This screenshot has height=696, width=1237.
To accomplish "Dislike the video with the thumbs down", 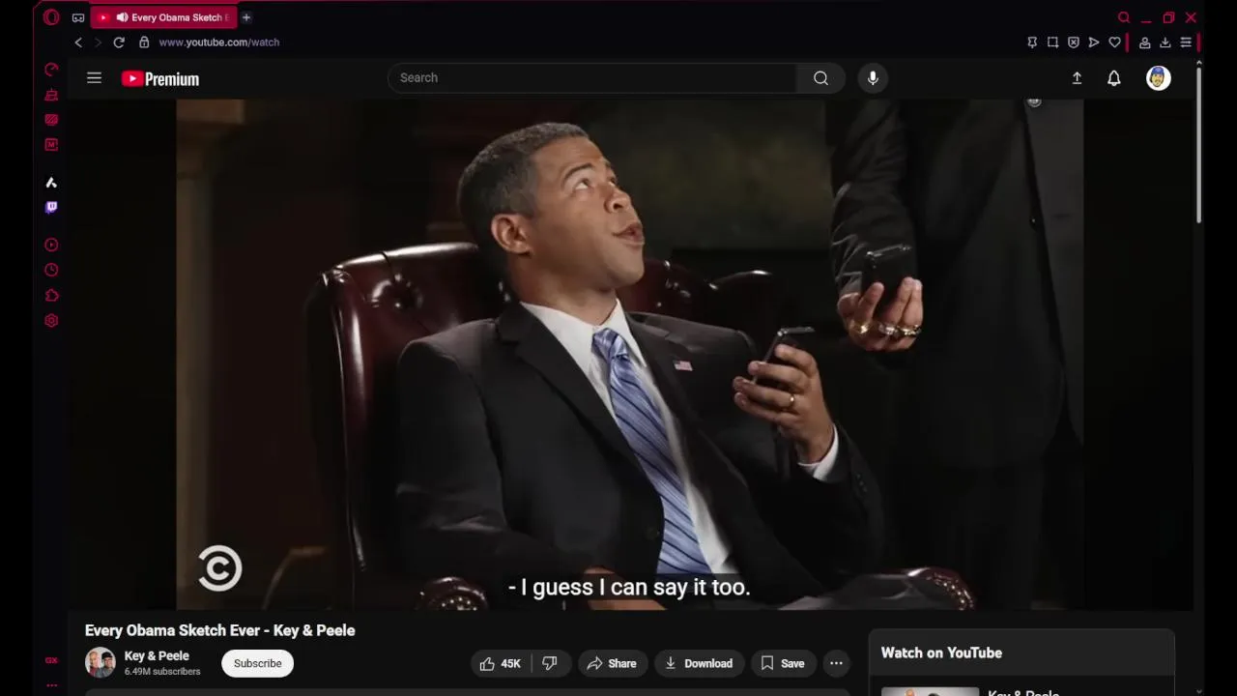I will click(x=550, y=663).
